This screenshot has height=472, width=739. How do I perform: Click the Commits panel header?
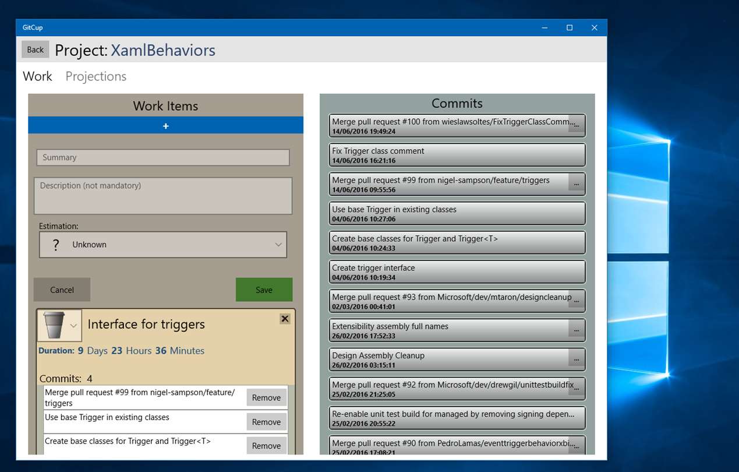pyautogui.click(x=457, y=104)
